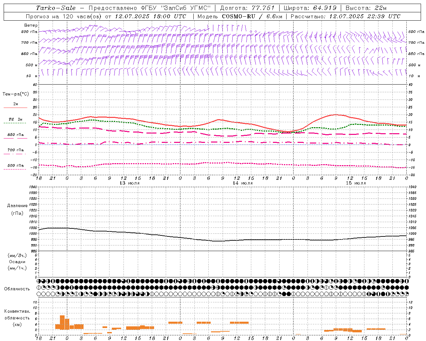
Task: Select the model label COSMO-RU / 6.6км
Action: (x=252, y=16)
